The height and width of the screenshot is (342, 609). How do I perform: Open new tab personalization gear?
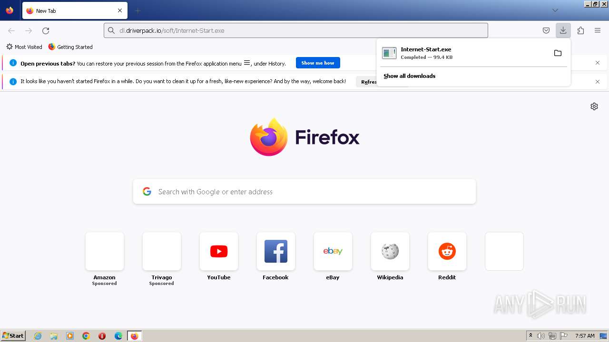[594, 106]
